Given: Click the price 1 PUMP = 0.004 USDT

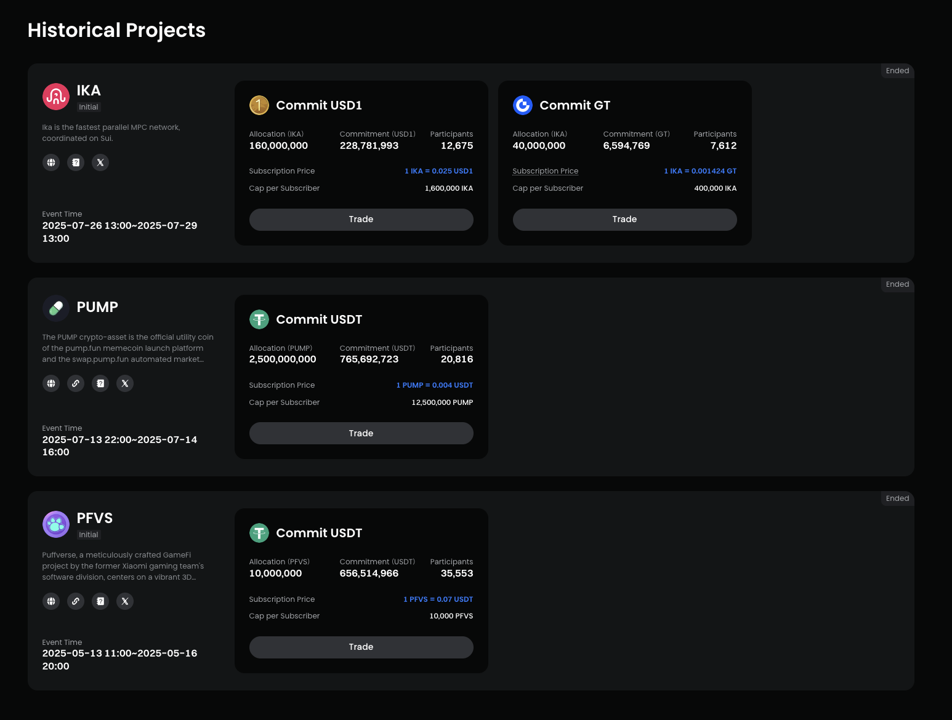Looking at the screenshot, I should [435, 385].
